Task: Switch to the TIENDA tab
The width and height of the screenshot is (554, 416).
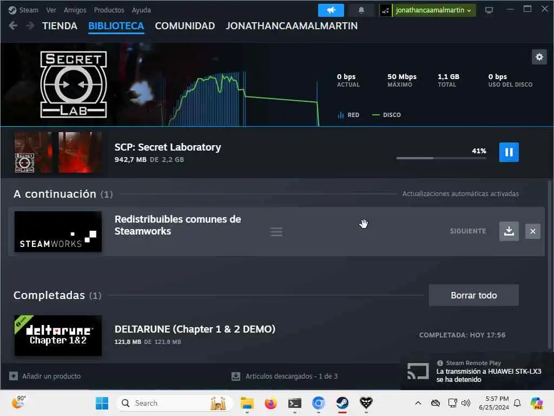Action: (x=60, y=26)
